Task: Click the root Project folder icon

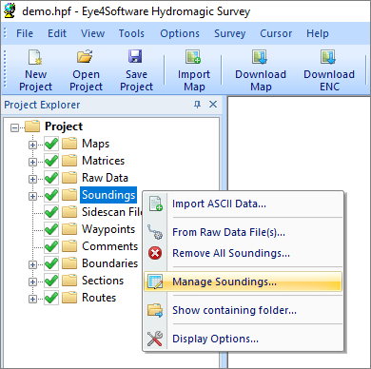Action: pyautogui.click(x=32, y=126)
